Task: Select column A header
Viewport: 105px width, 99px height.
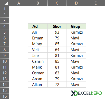Action: tap(19, 3)
